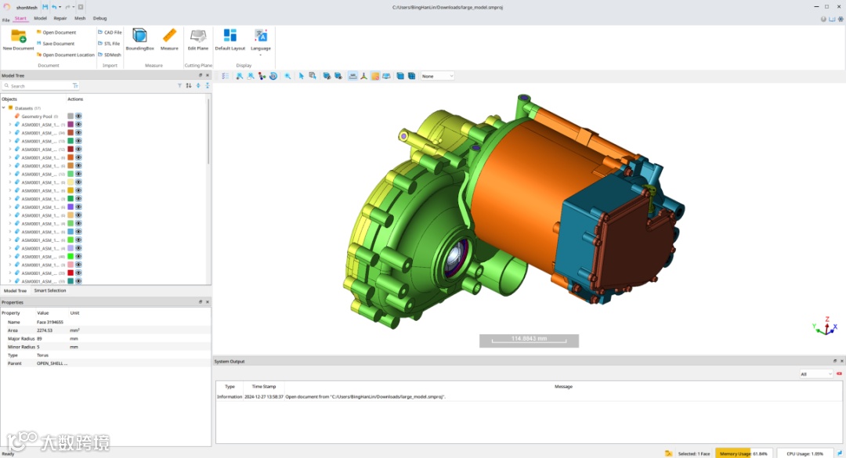Click the save icon in the title bar
This screenshot has height=458, width=846.
pyautogui.click(x=45, y=7)
